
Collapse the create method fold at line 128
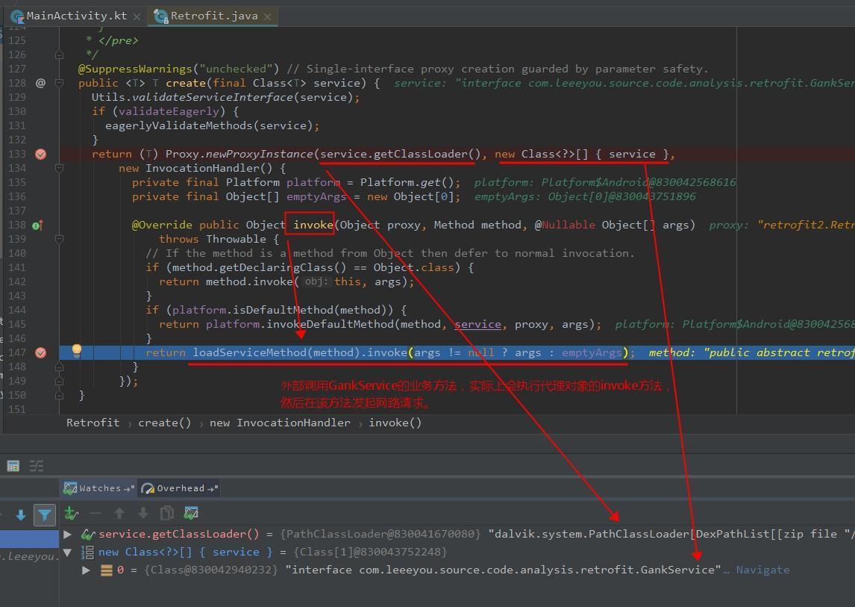point(60,83)
